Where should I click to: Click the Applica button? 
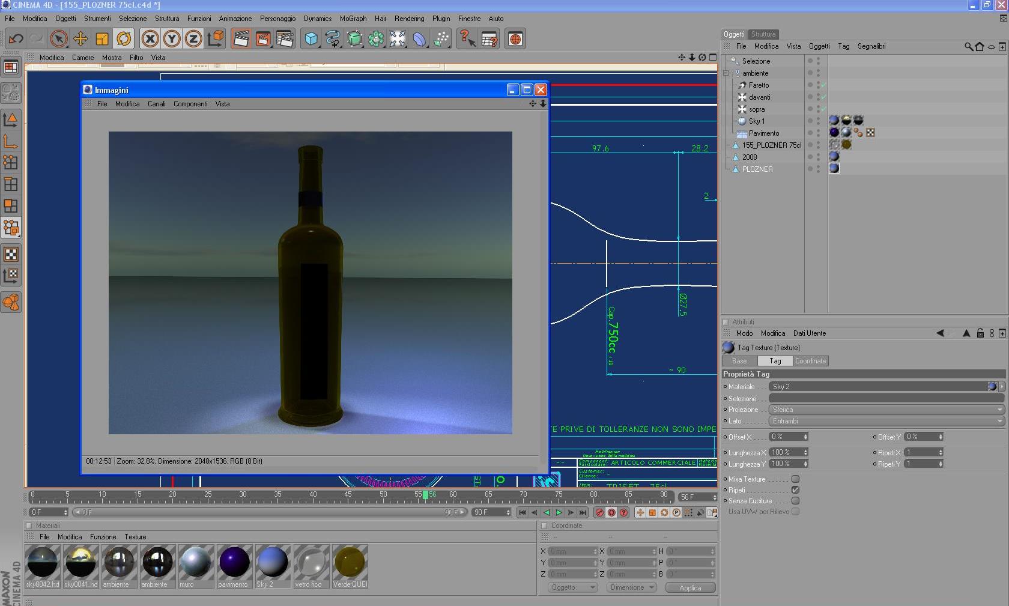click(690, 588)
